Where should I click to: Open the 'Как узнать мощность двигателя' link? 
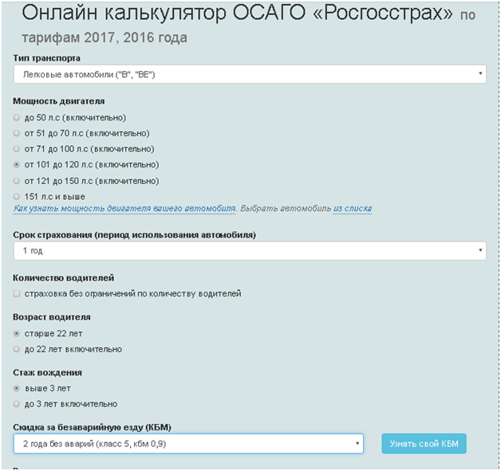pos(124,209)
